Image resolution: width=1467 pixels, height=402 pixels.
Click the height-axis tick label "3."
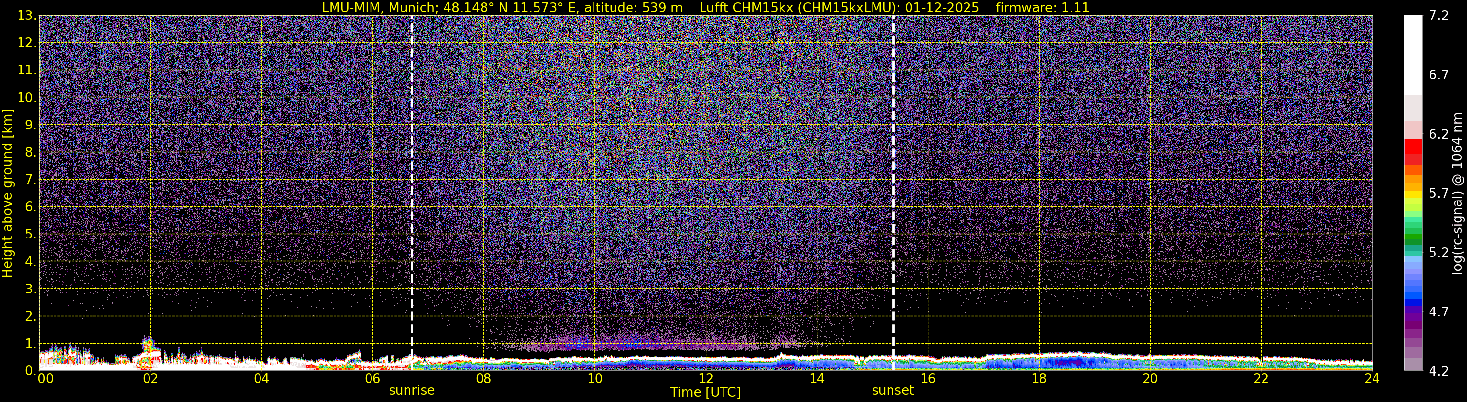[31, 289]
